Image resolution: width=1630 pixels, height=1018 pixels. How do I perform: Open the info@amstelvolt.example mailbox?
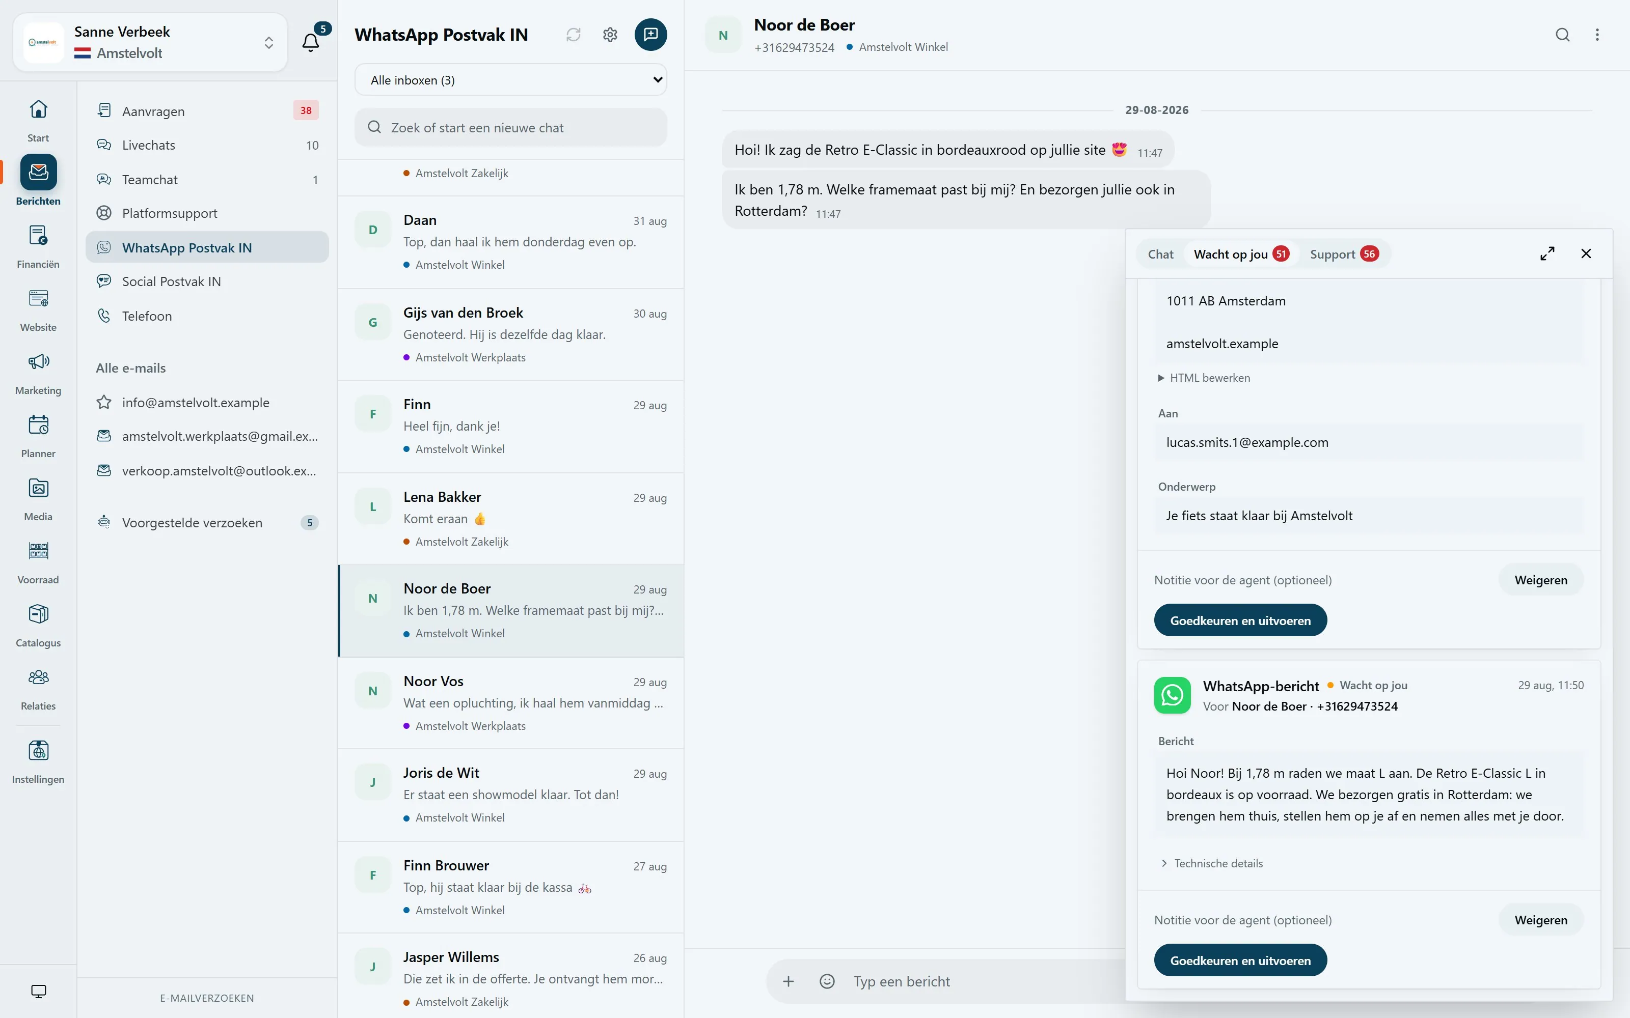[x=207, y=403]
